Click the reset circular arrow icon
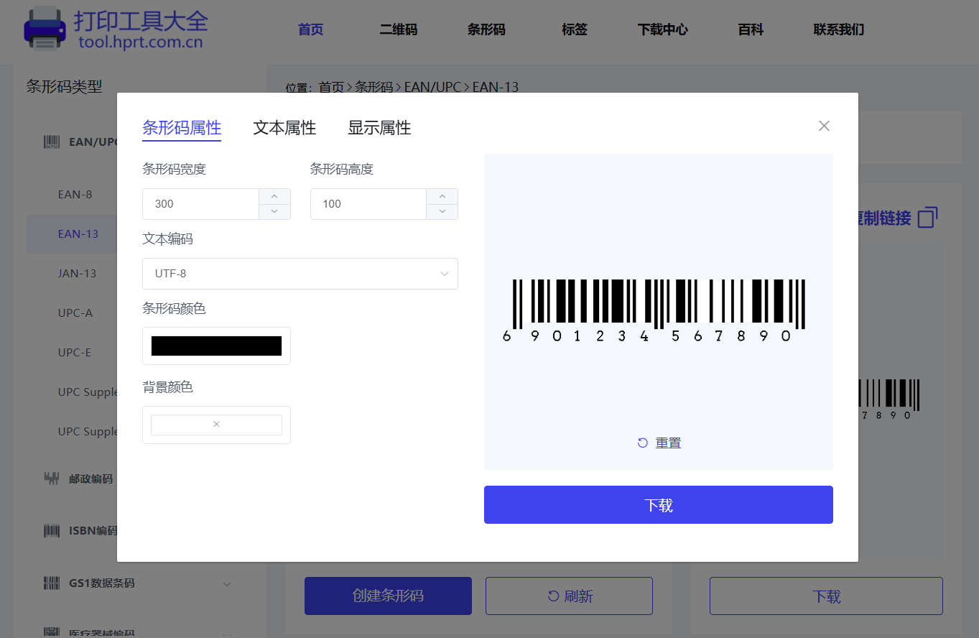979x638 pixels. 643,443
